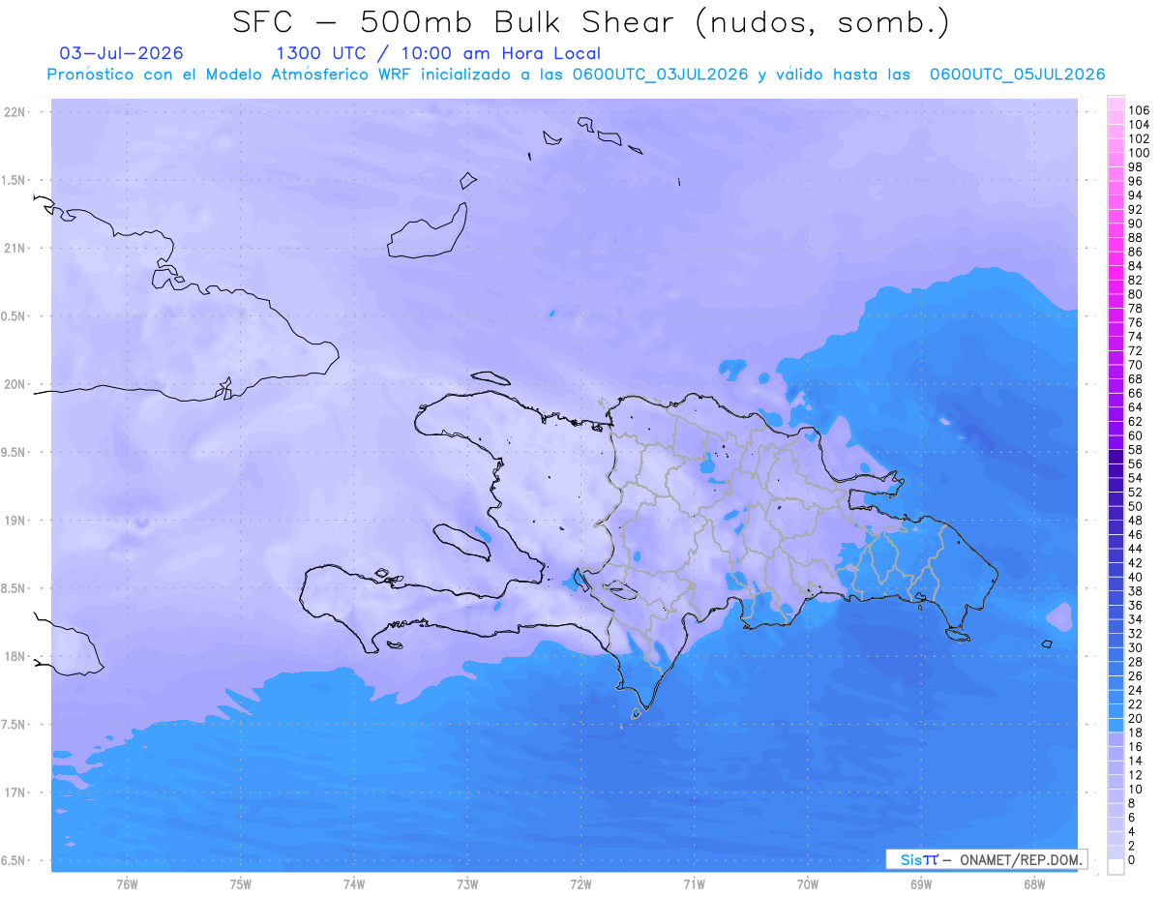Click the '71W' longitude label

[694, 883]
